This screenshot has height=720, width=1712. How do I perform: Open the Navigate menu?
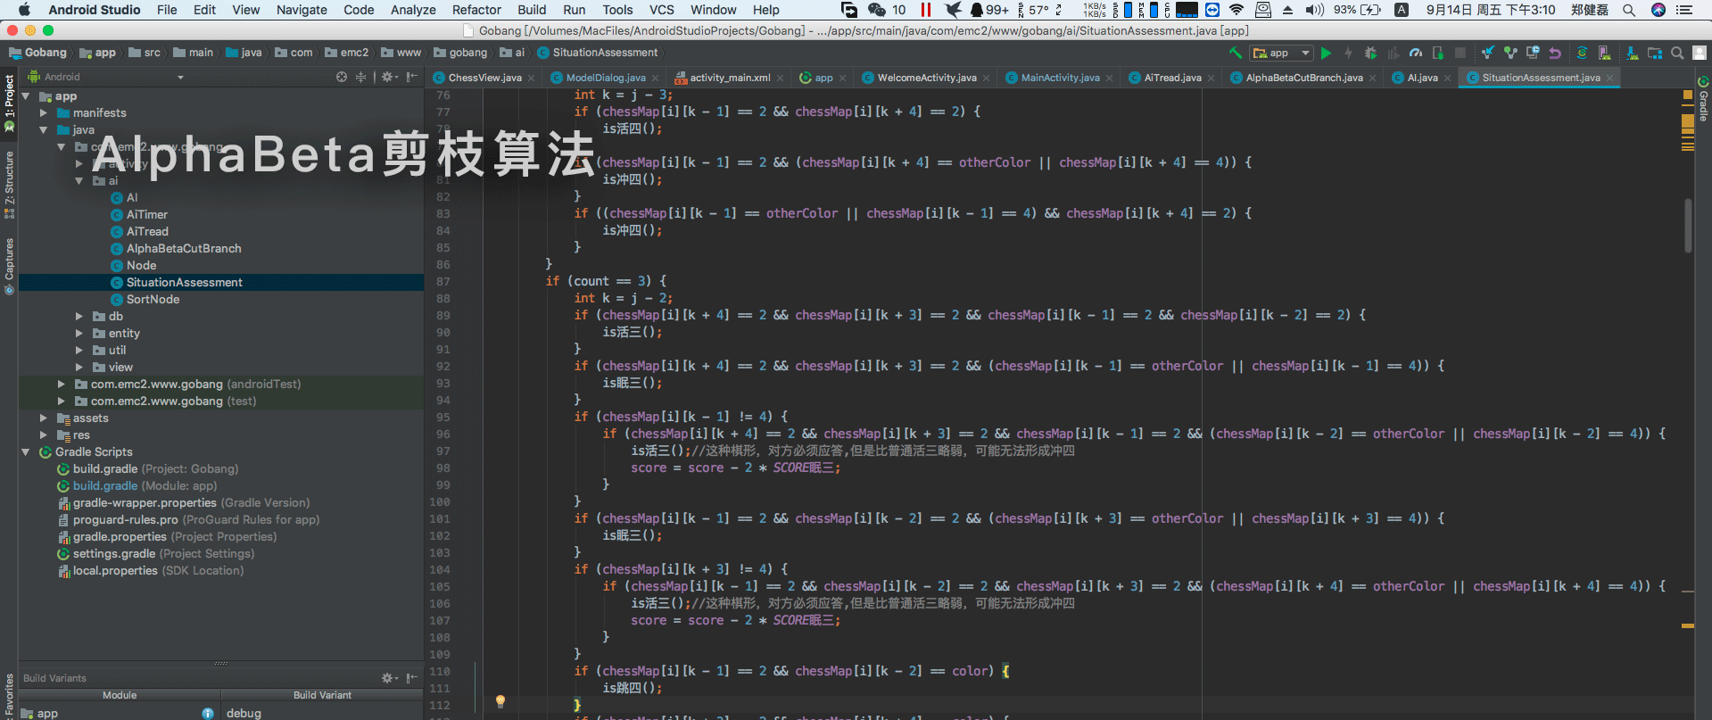[302, 10]
